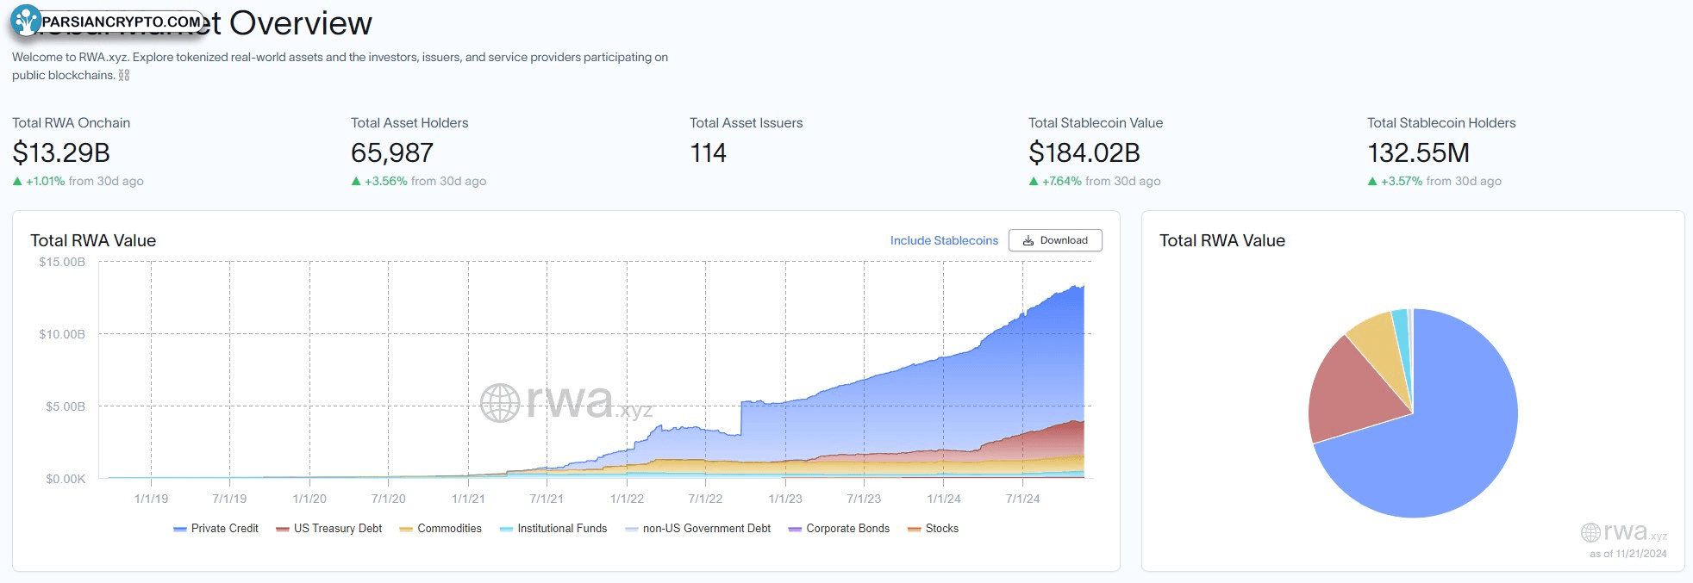Toggle Private Credit series in legend
The height and width of the screenshot is (583, 1693).
coord(216,529)
